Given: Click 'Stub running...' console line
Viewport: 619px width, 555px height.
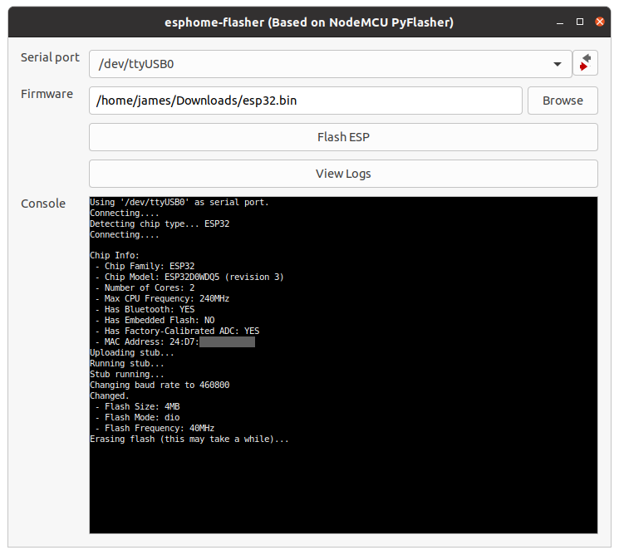Looking at the screenshot, I should 127,374.
